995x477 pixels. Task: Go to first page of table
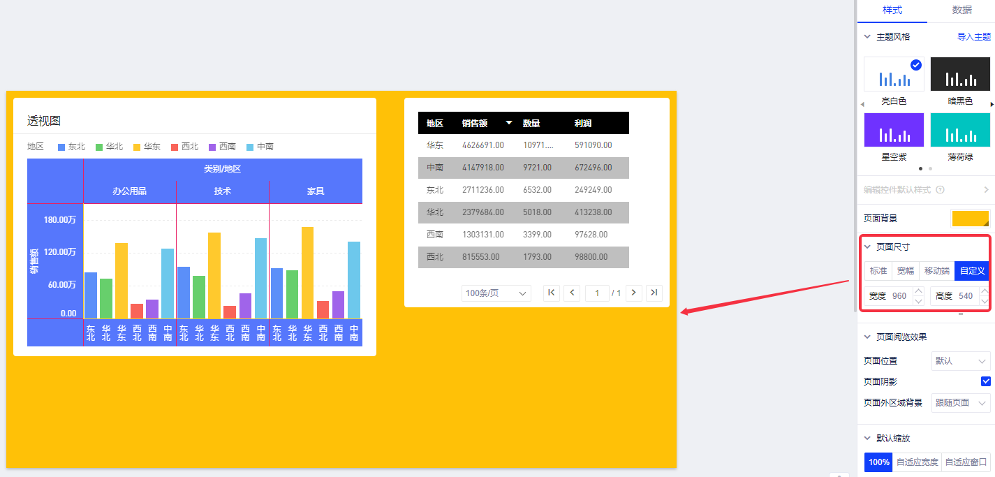(x=552, y=293)
